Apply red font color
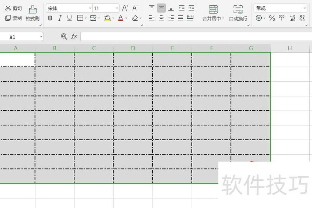 (121, 18)
